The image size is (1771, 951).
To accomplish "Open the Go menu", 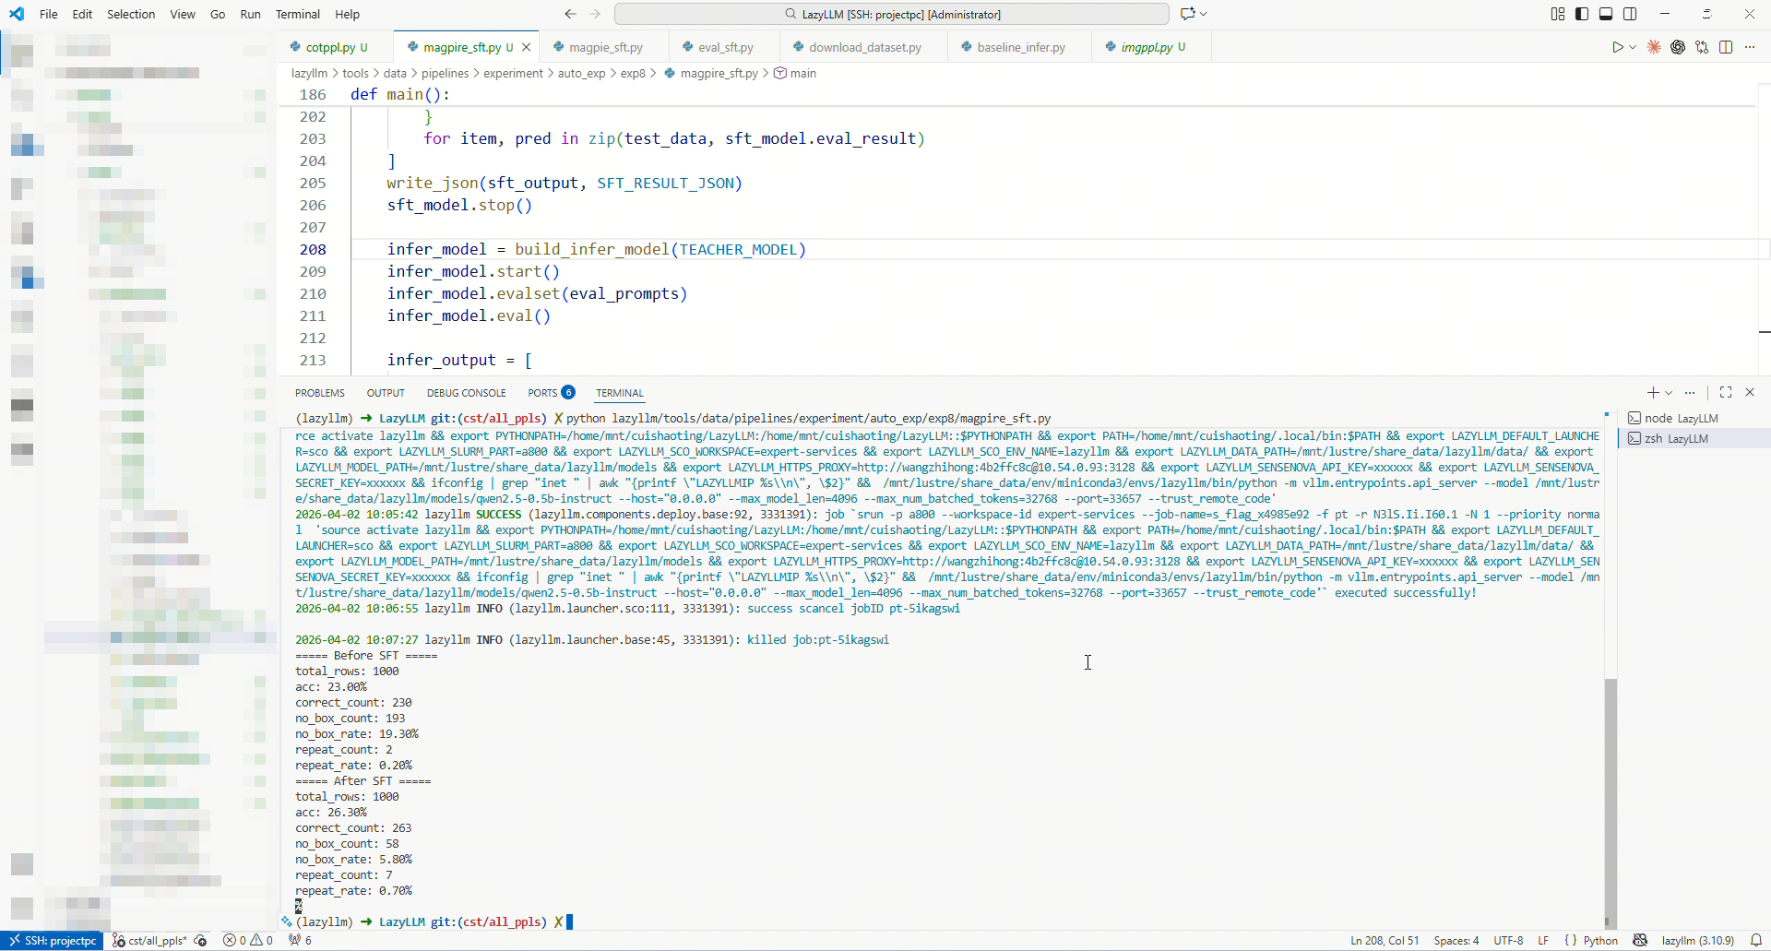I will click(x=218, y=14).
